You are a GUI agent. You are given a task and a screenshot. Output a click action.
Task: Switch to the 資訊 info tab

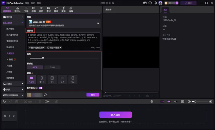pyautogui.click(x=165, y=10)
